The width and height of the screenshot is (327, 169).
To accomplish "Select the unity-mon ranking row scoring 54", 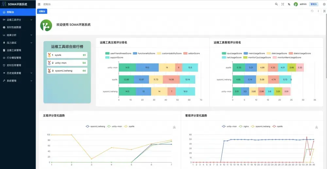I will pyautogui.click(x=67, y=63).
